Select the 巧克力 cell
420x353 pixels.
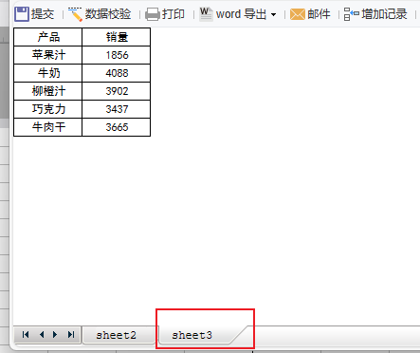pyautogui.click(x=48, y=109)
